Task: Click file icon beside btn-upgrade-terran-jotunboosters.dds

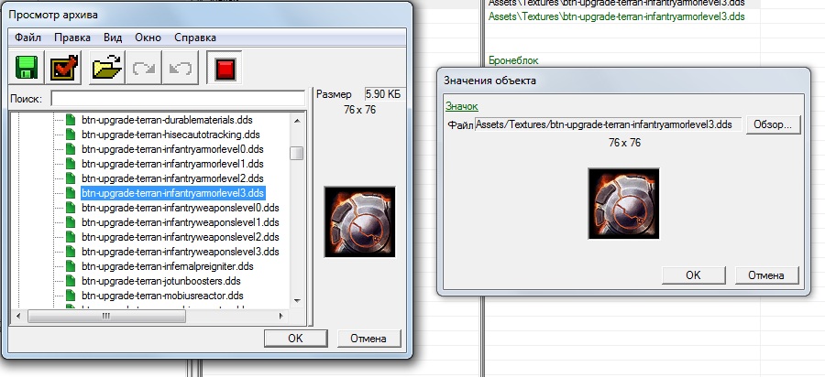Action: 71,281
